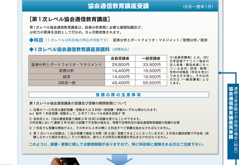This screenshot has height=165, width=239.
Task: Click the [第1次レベル協会通信教育講座] heading
Action: coord(70,19)
